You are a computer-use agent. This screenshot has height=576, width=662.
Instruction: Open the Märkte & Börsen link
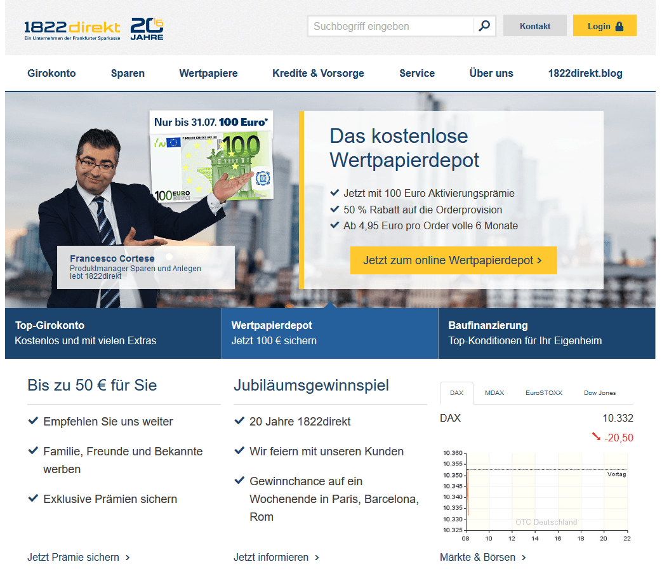[483, 558]
